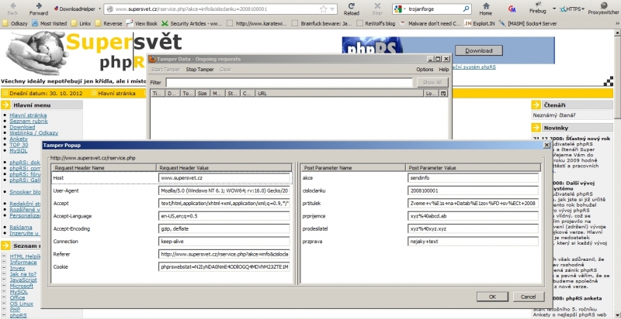The height and width of the screenshot is (319, 621).
Task: Open the Weblinks / Odkazy sidebar link
Action: 33,133
